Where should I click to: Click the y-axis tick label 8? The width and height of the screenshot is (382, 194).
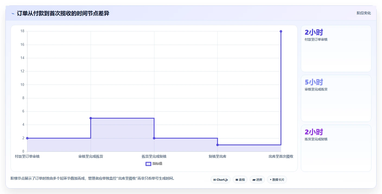point(23,98)
